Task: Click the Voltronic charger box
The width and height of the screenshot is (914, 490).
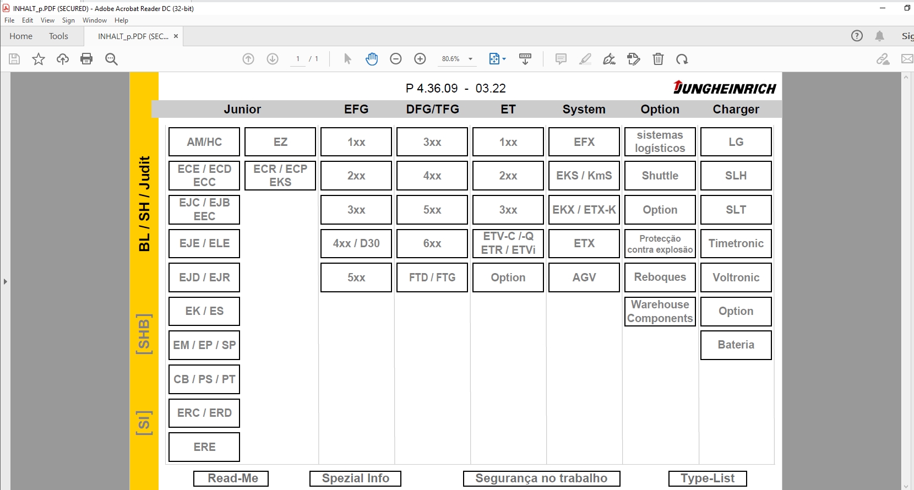Action: coord(736,277)
